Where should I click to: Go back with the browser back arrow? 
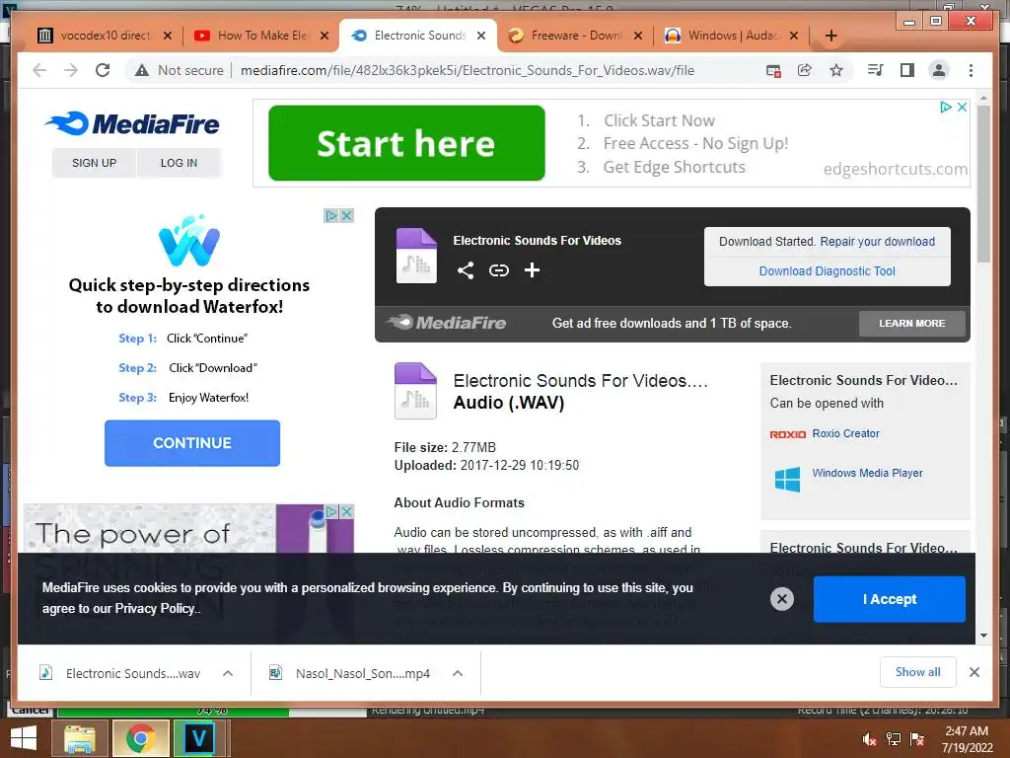point(39,70)
